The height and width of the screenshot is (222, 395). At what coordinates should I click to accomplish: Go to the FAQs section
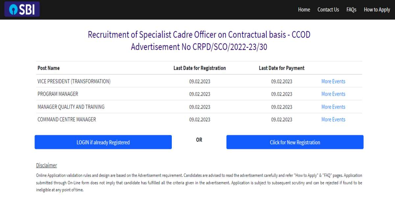click(x=351, y=10)
